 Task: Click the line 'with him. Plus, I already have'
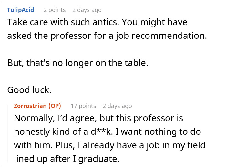[x=110, y=145]
